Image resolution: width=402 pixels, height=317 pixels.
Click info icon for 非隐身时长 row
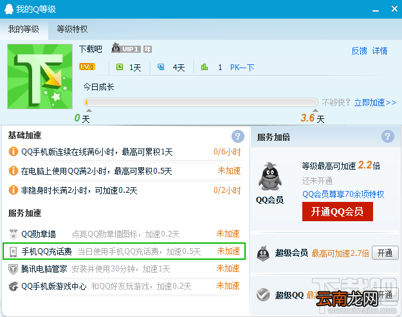pos(14,190)
